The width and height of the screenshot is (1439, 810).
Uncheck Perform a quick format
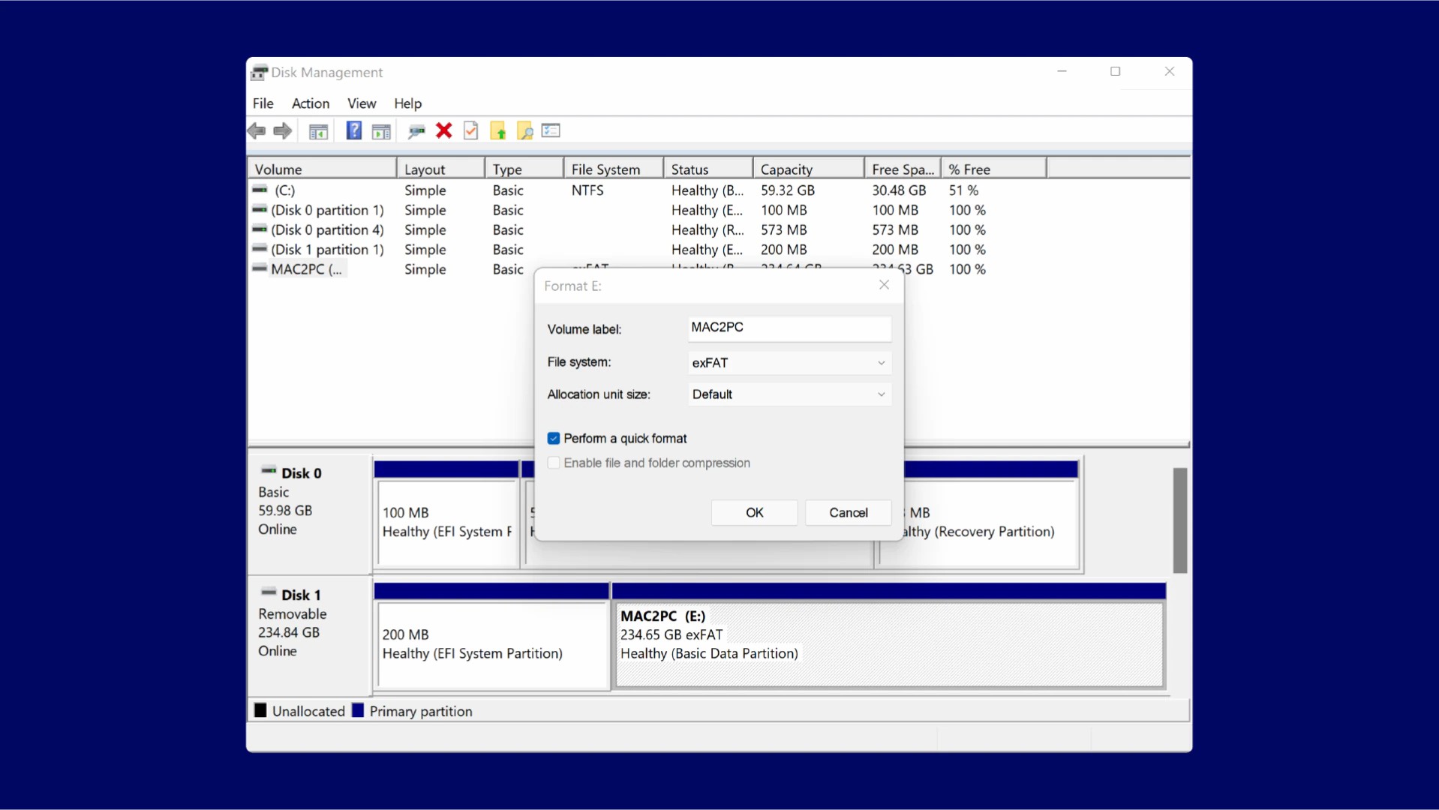554,439
